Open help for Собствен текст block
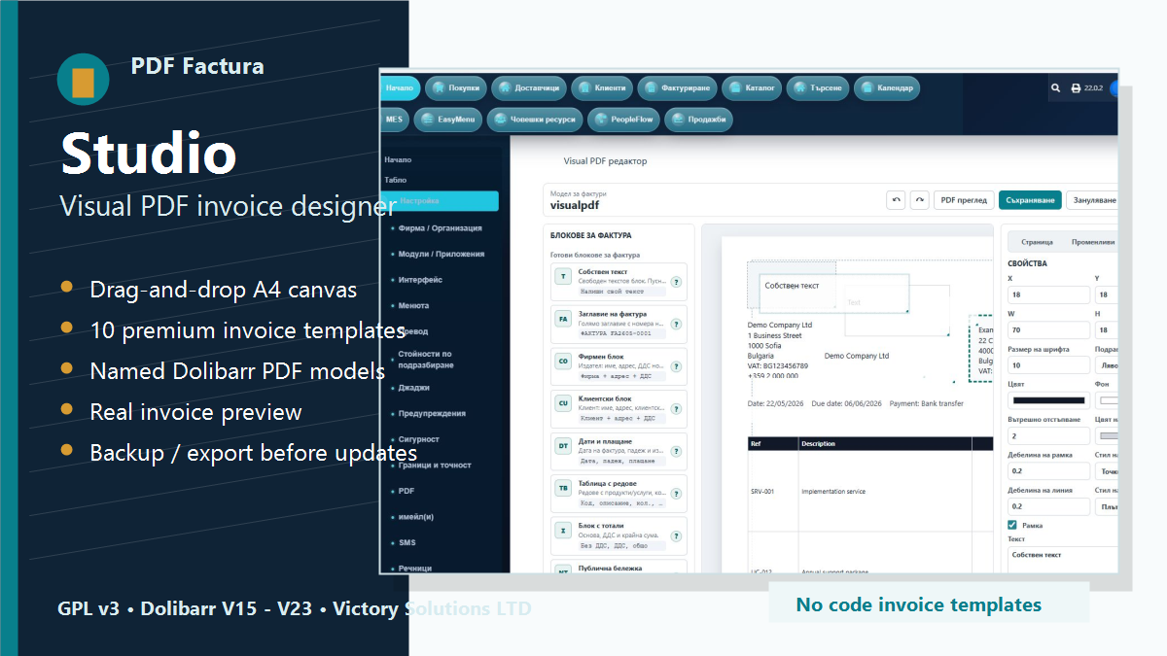 676,282
